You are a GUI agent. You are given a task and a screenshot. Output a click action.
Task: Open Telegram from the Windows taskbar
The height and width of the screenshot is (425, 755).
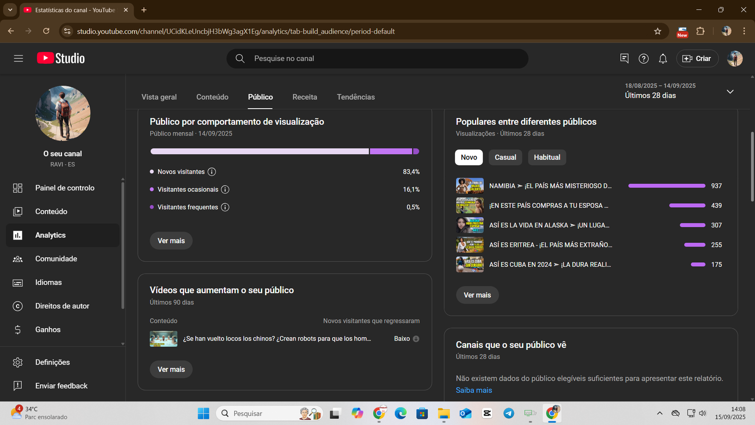509,414
